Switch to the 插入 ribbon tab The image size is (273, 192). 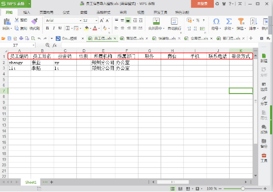point(27,12)
